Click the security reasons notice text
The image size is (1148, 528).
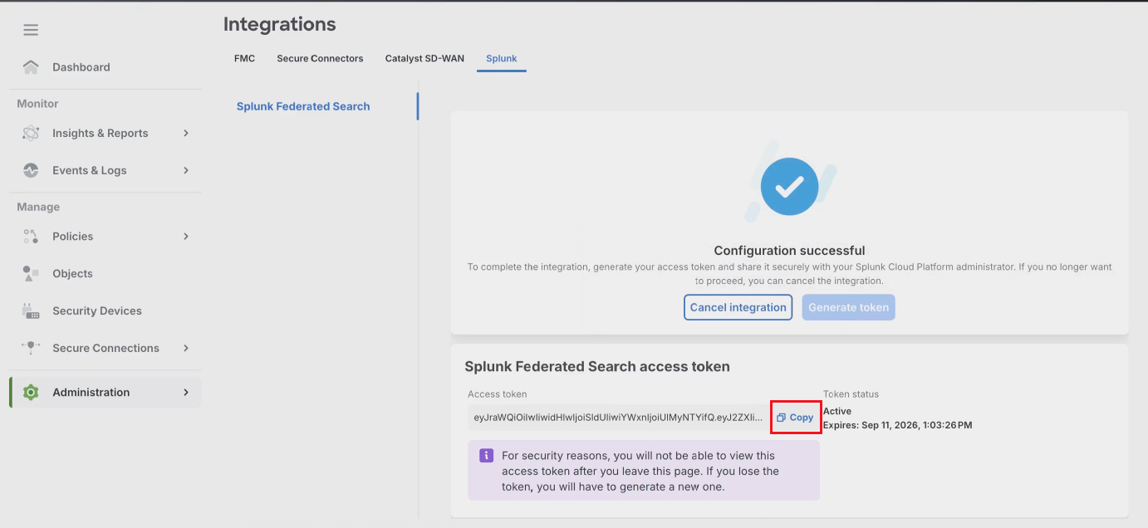640,472
